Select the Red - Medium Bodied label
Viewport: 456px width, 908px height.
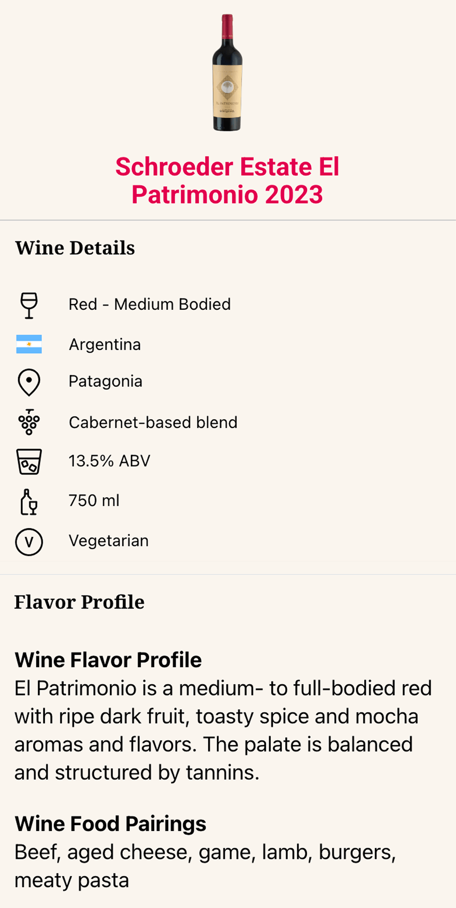pos(150,304)
